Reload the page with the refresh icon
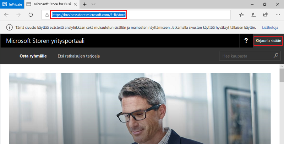This screenshot has width=284, height=144. (x=31, y=15)
